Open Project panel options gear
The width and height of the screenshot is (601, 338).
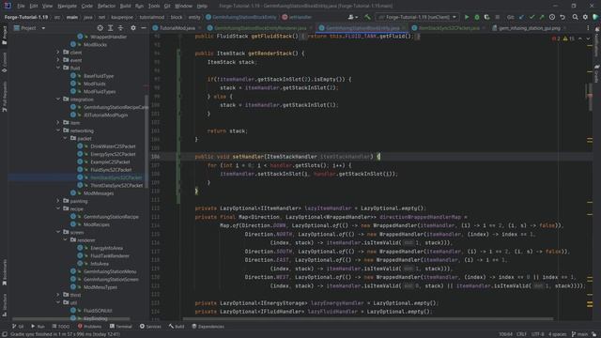click(133, 28)
